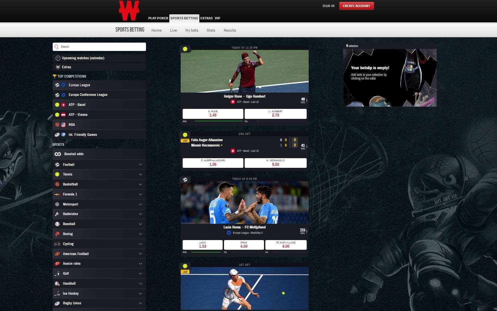Bet on H. Rune at 1.49
Screen dimensions: 497x311
click(x=213, y=114)
